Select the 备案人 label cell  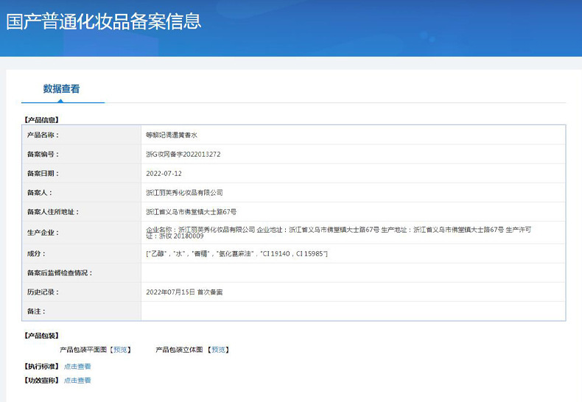click(81, 193)
